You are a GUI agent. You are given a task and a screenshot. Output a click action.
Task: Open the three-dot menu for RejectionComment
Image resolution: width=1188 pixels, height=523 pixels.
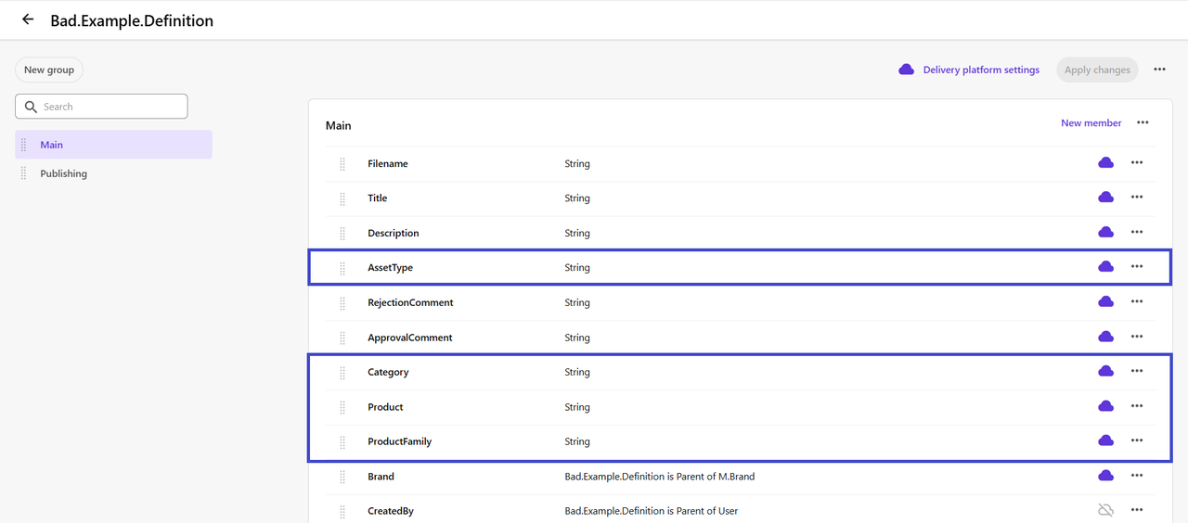(x=1137, y=301)
